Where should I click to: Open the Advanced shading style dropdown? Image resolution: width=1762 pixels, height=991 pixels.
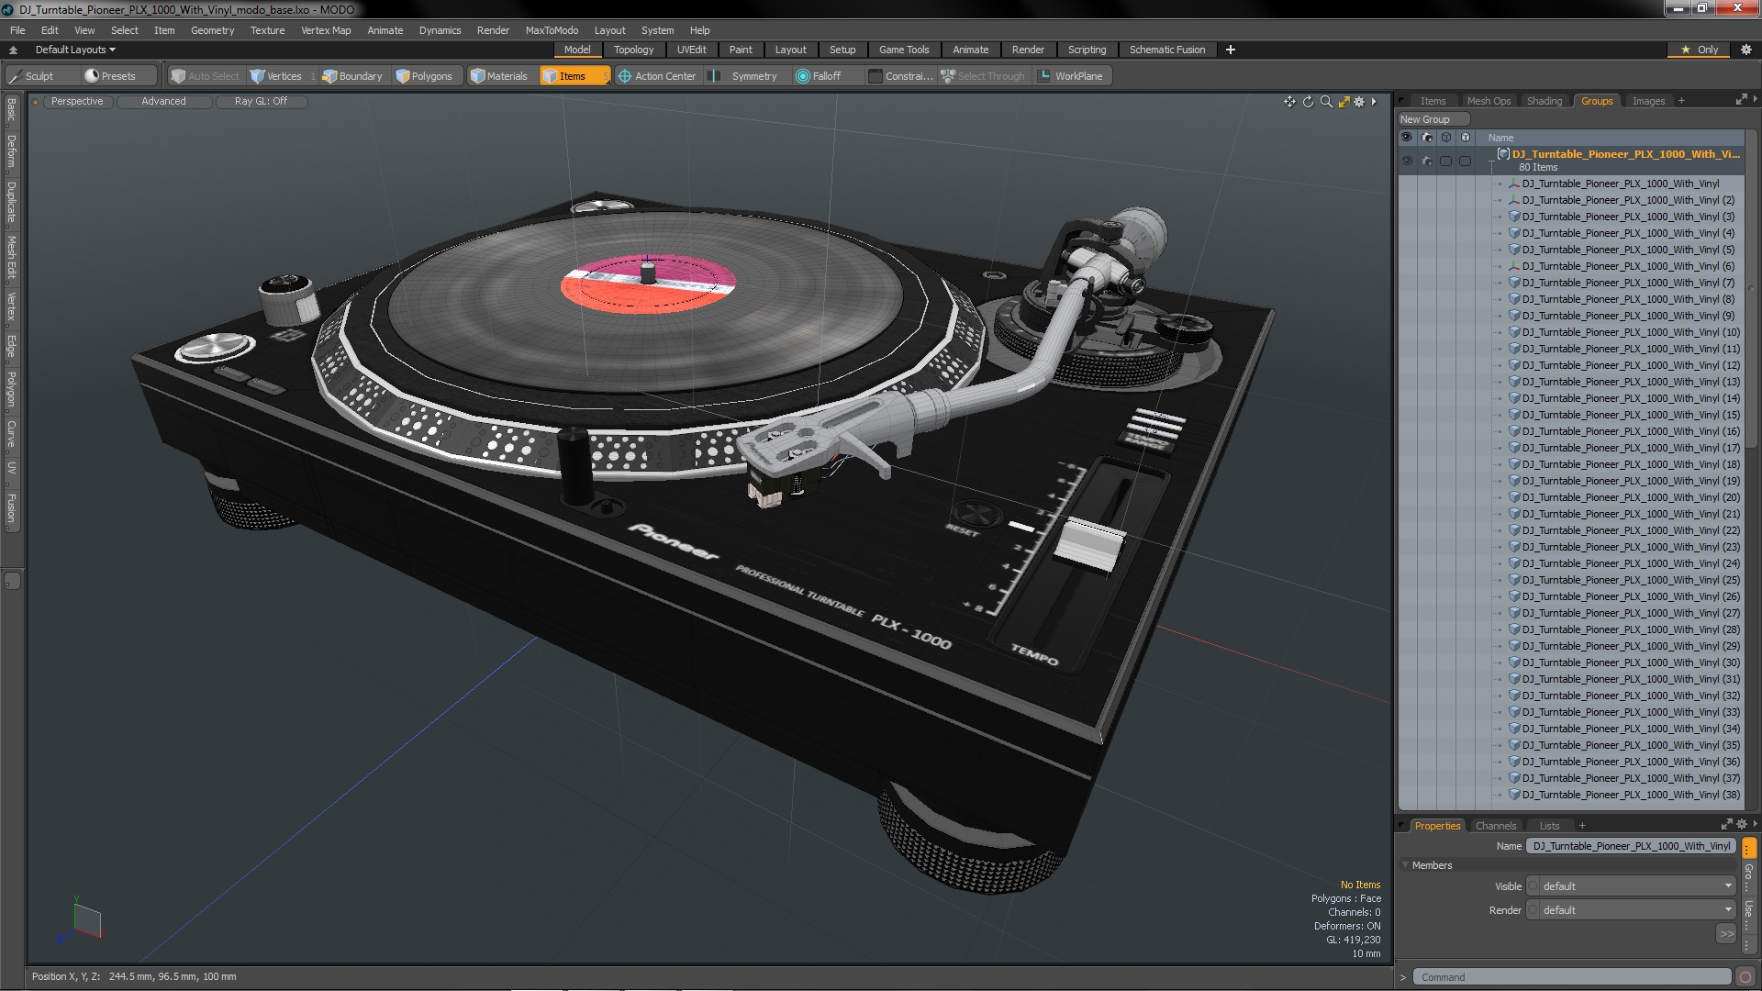(163, 102)
